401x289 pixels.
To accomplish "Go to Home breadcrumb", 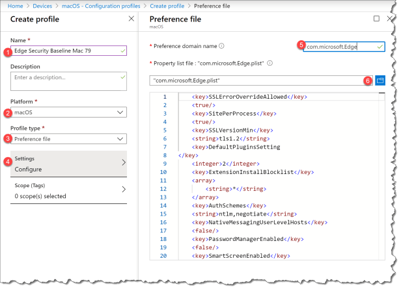I will [x=16, y=6].
